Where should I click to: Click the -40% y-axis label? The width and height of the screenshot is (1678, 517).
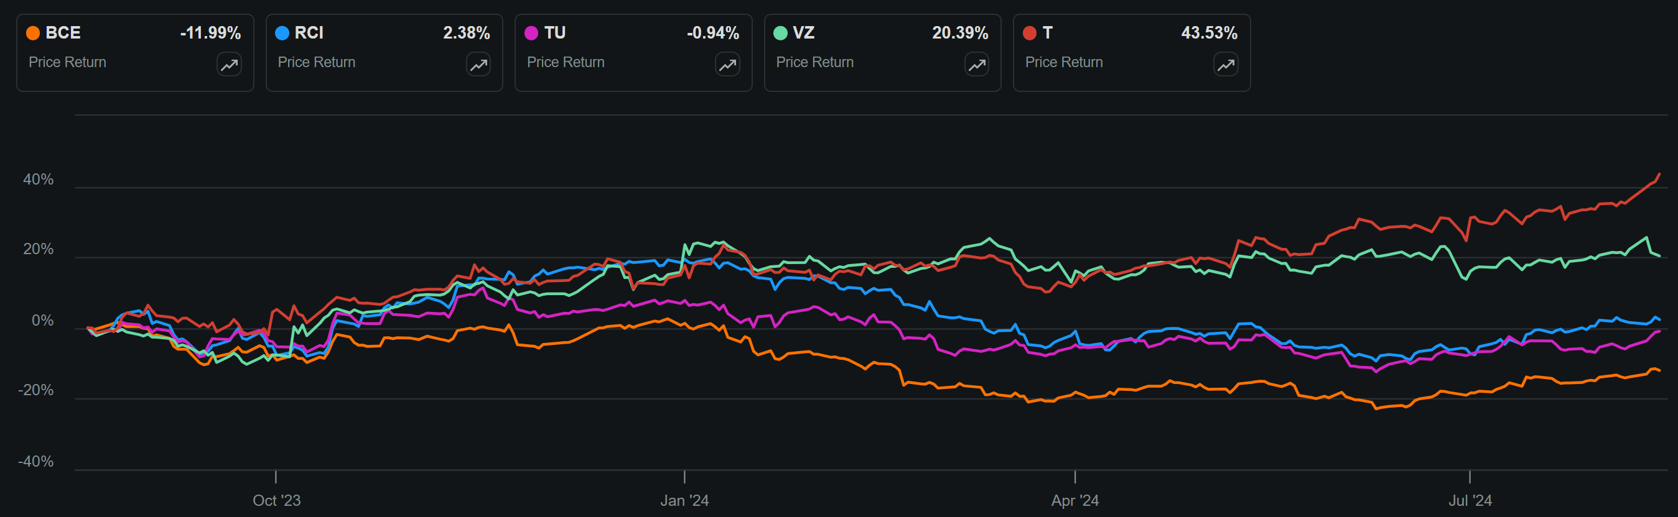tap(36, 462)
